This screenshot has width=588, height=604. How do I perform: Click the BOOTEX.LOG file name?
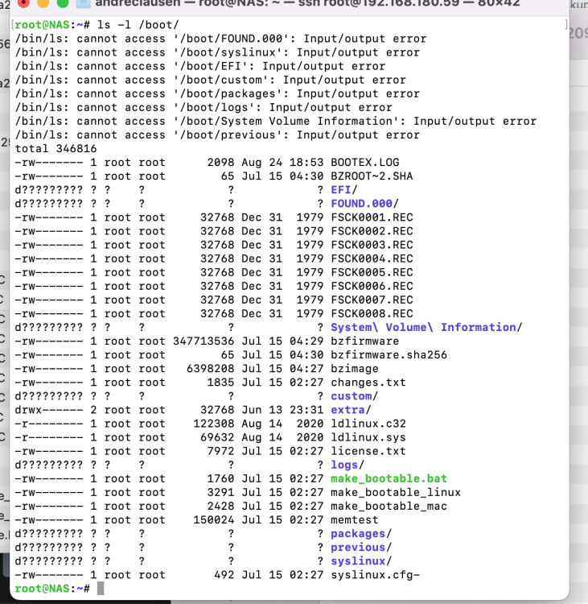click(365, 163)
